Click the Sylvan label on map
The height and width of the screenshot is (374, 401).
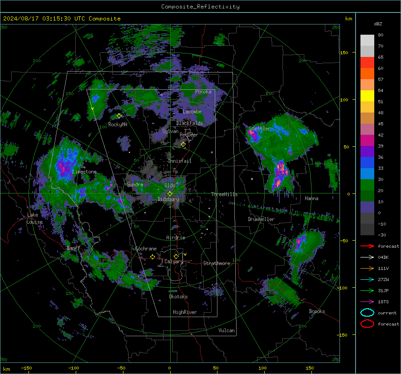pos(170,131)
